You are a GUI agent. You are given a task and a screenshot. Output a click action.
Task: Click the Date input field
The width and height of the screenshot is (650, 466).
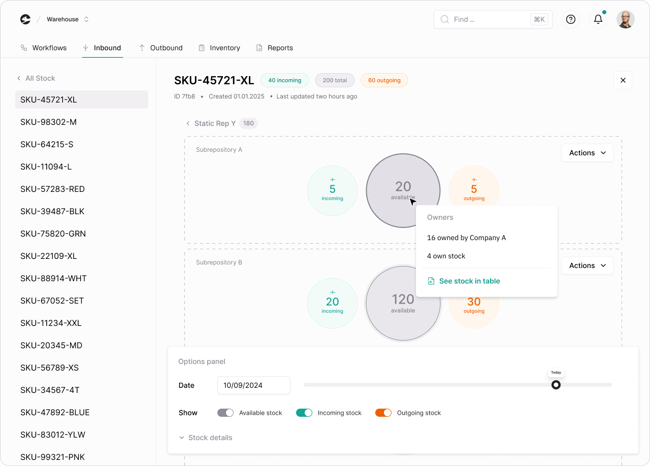(253, 385)
